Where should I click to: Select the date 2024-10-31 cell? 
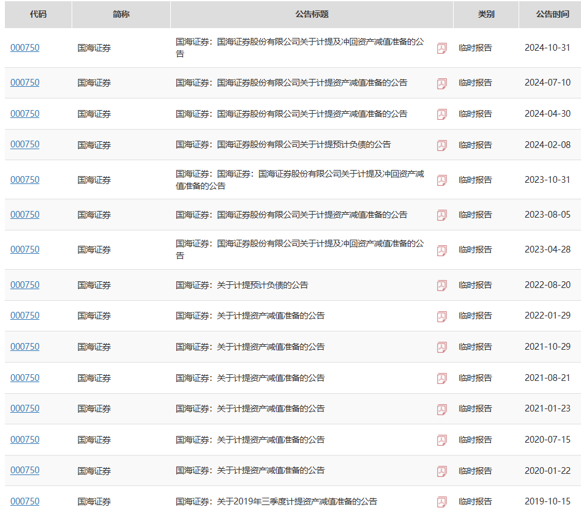point(547,48)
